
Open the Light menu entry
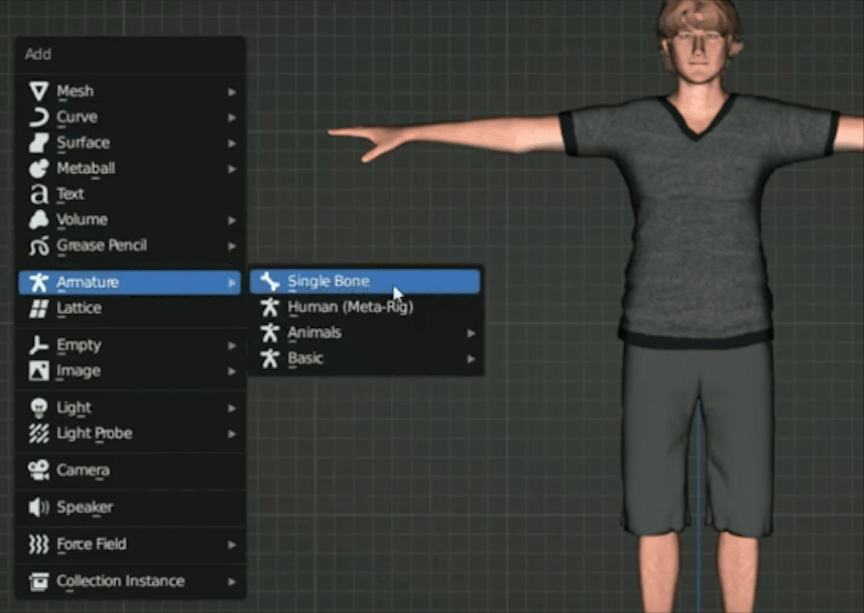[x=130, y=407]
